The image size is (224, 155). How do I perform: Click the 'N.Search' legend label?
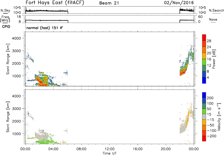[216, 10]
